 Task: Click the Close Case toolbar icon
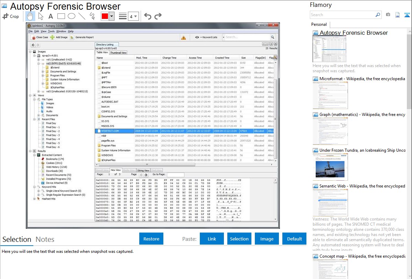[x=34, y=37]
